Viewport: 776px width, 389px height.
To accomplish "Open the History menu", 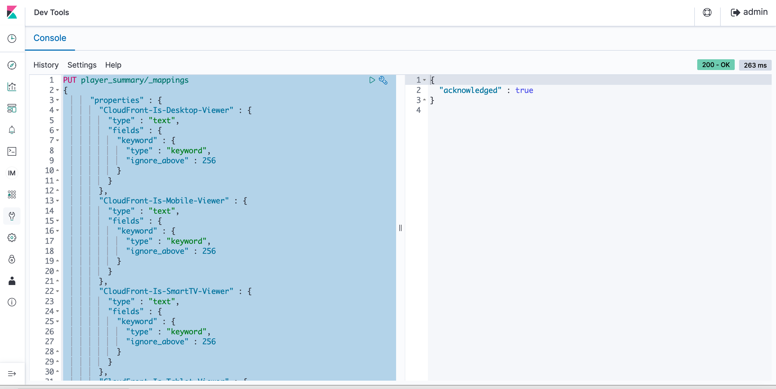I will pyautogui.click(x=46, y=65).
